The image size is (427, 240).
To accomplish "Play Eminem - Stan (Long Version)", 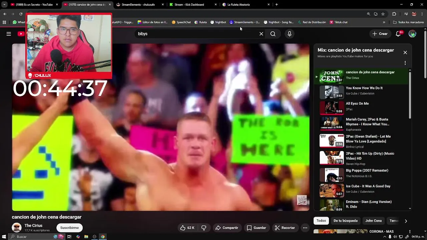I will click(x=362, y=204).
